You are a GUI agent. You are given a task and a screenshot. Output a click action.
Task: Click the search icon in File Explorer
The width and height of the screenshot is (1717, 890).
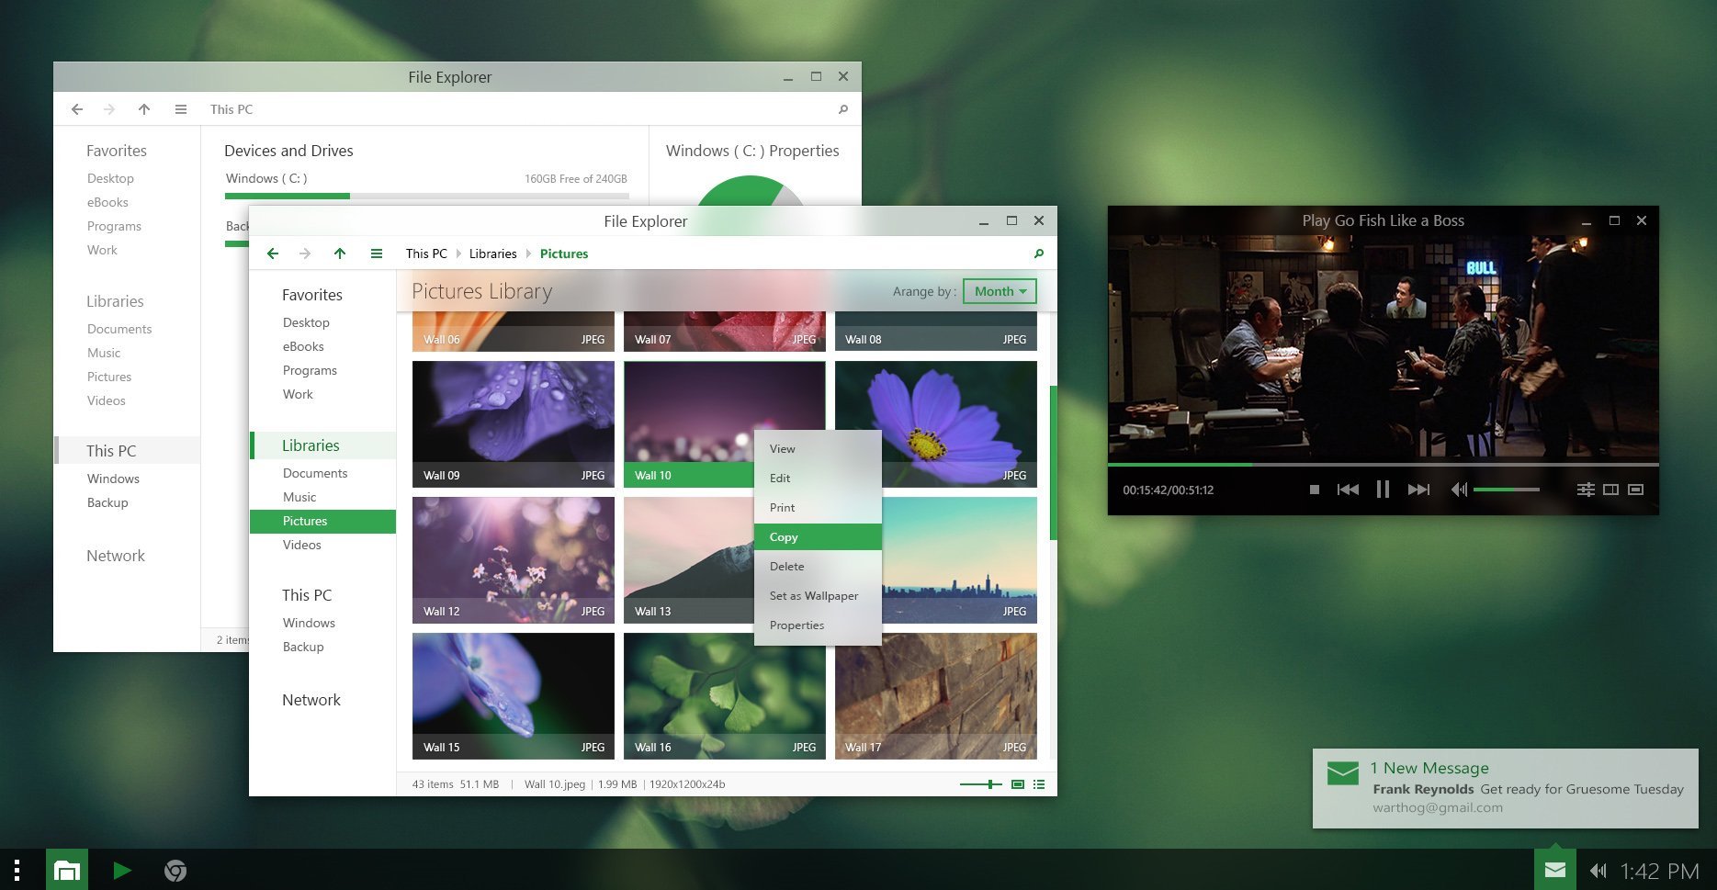click(x=1039, y=253)
